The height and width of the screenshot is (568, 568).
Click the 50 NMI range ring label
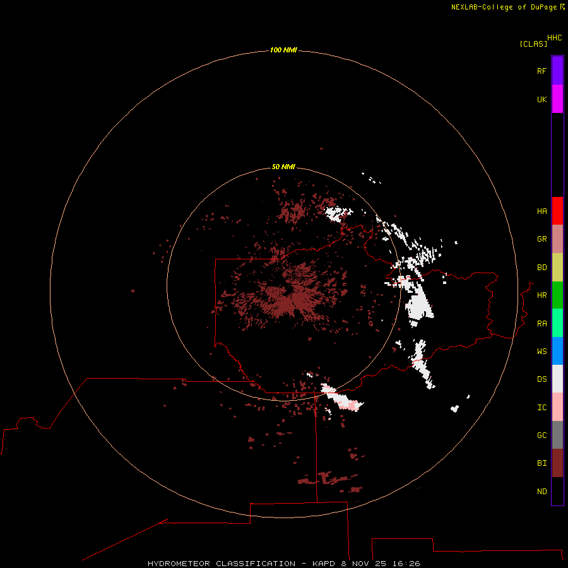(283, 167)
